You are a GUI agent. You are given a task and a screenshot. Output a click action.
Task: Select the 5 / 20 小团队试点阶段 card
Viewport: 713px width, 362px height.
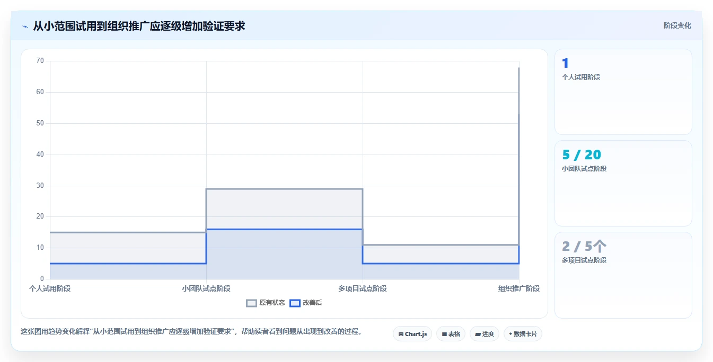623,183
